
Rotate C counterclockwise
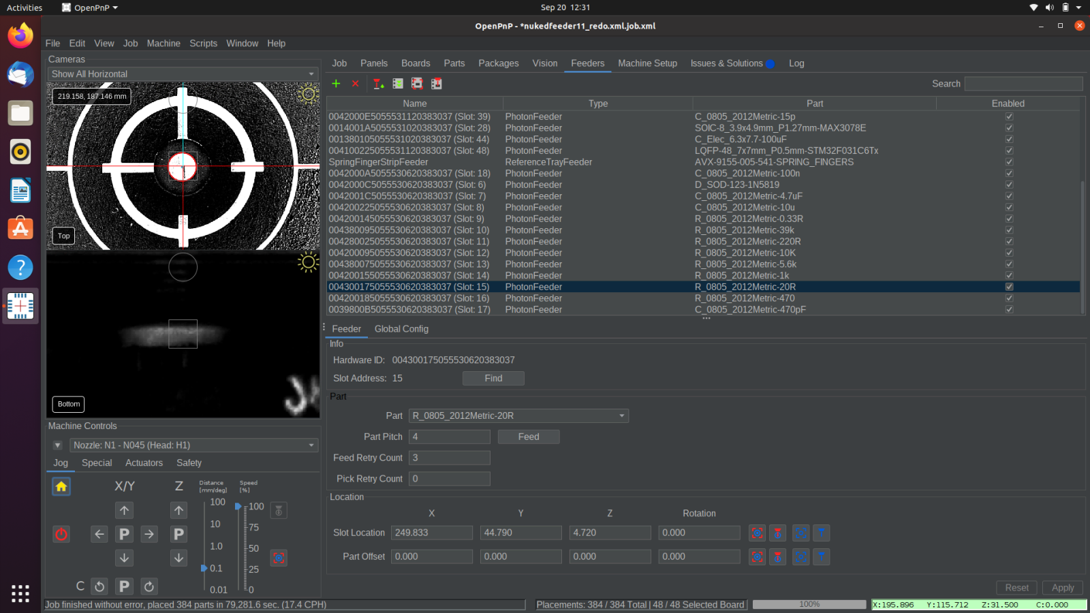[x=99, y=586]
